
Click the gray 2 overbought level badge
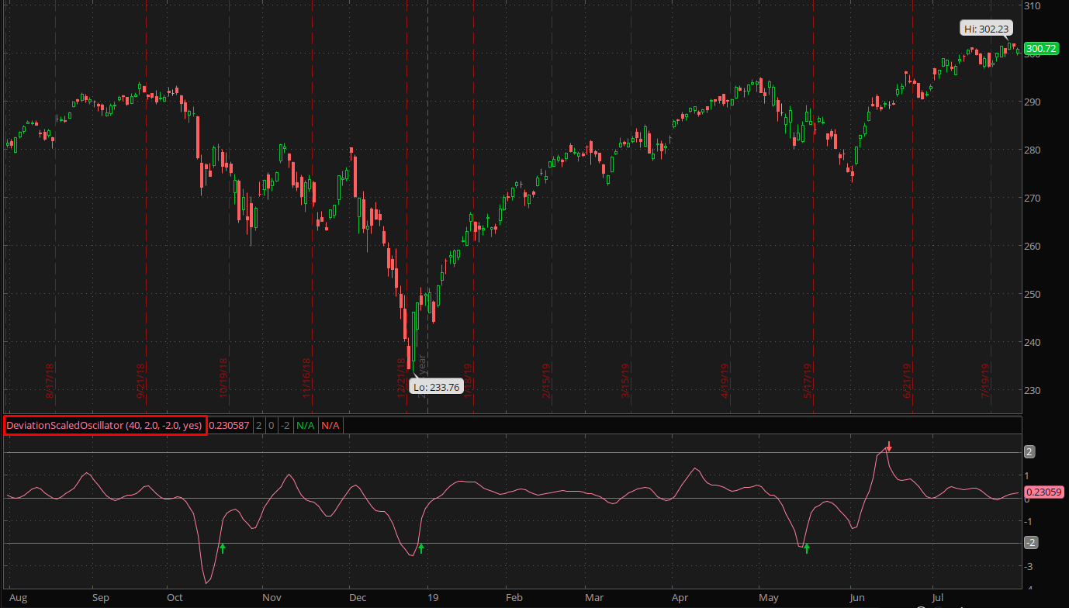(x=1030, y=452)
